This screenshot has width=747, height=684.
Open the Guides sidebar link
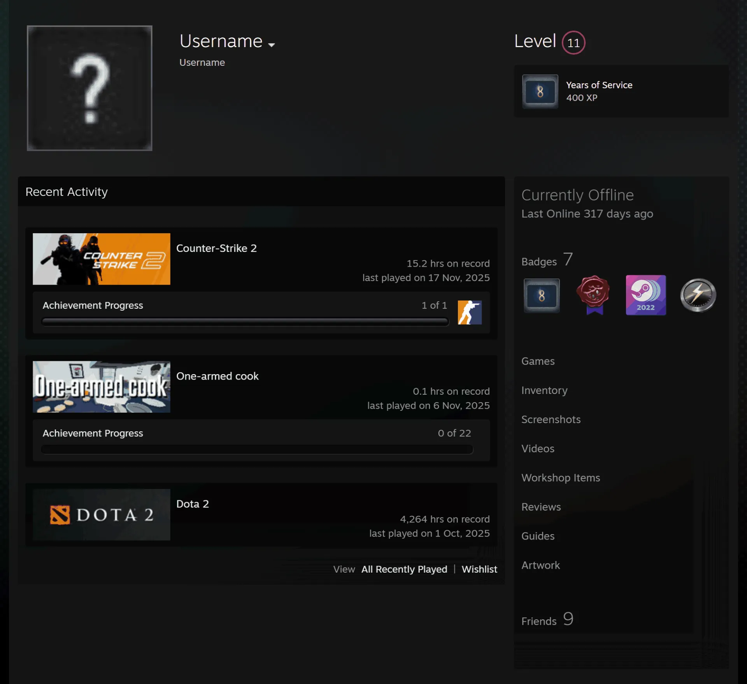[x=538, y=536]
